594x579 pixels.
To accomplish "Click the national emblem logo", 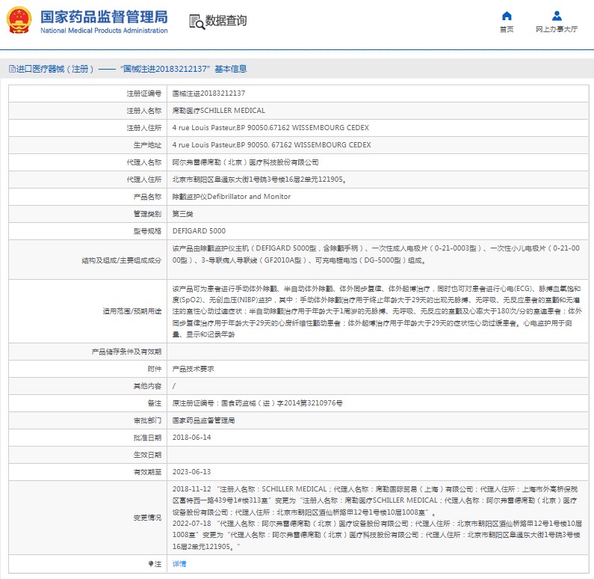I will [19, 20].
